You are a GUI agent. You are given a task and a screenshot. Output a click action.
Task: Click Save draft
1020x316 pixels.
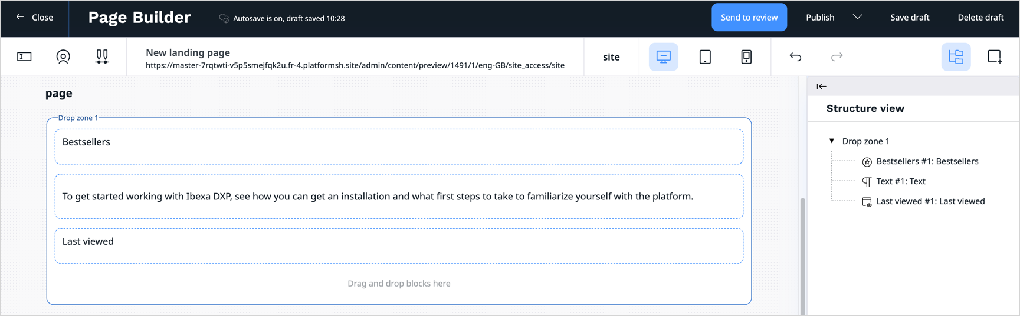pos(910,17)
